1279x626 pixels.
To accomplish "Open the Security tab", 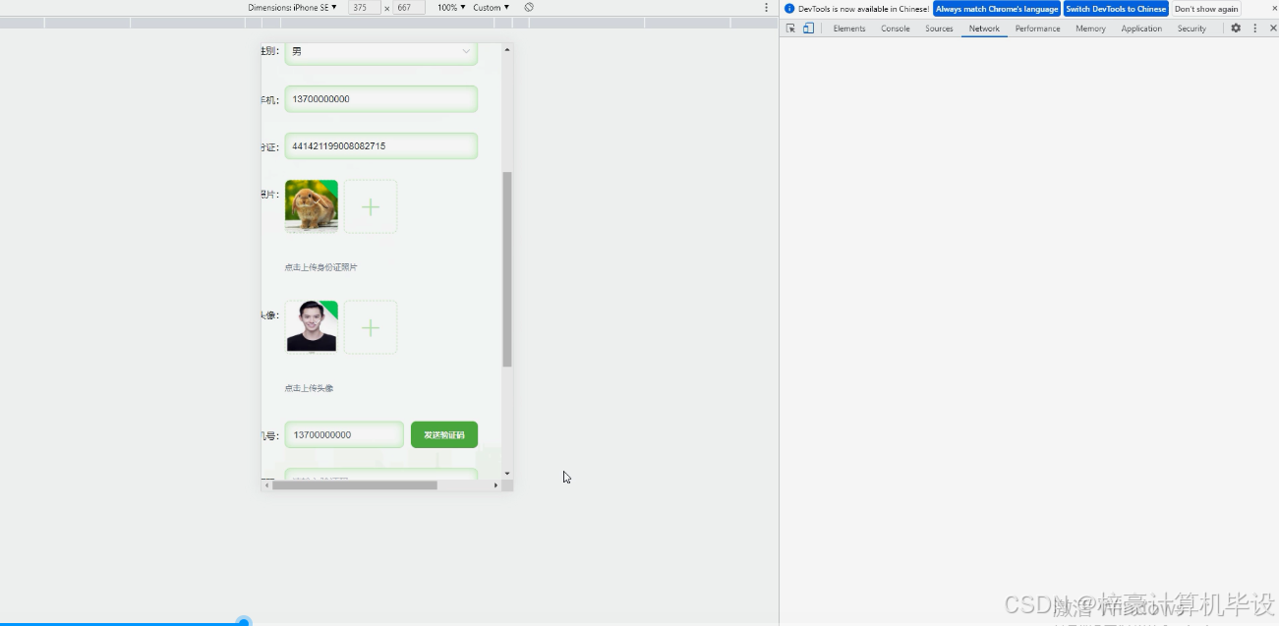I will (x=1192, y=28).
